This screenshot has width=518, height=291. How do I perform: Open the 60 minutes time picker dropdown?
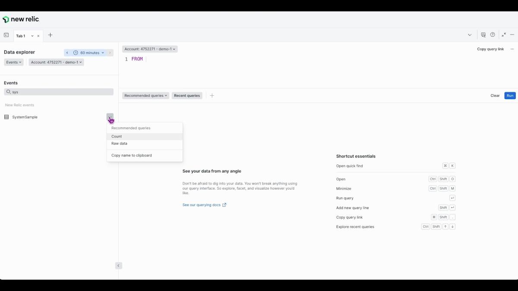pyautogui.click(x=88, y=53)
